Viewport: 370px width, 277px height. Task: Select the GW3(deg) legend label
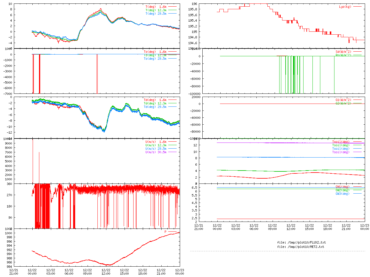click(x=342, y=194)
